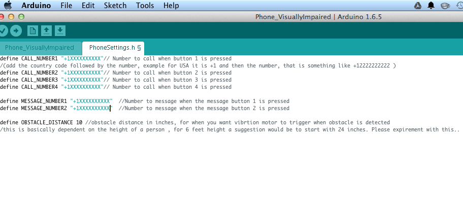Open the Edit menu
The image size is (463, 209).
[88, 5]
